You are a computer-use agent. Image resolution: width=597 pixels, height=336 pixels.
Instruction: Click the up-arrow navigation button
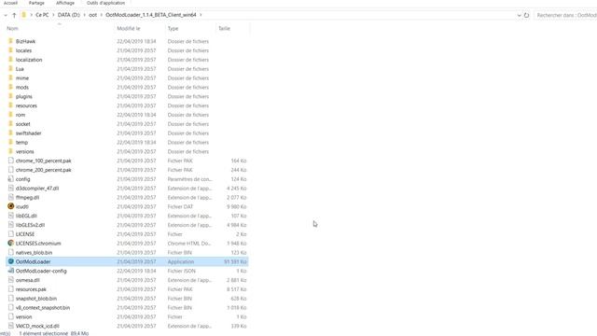(14, 15)
